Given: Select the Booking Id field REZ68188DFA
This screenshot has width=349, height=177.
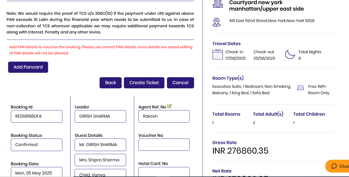Looking at the screenshot, I should [x=37, y=116].
